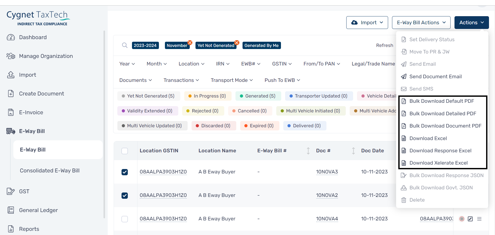
Task: Open the Import dropdown button
Action: [367, 22]
